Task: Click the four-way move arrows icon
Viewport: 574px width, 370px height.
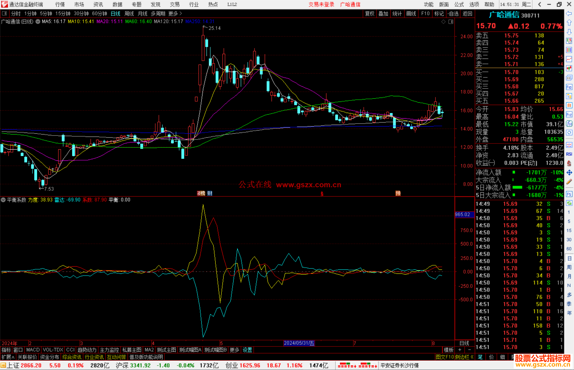Action: [x=569, y=173]
